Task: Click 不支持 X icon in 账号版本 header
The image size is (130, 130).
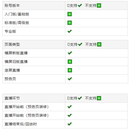Action: (x=99, y=5)
